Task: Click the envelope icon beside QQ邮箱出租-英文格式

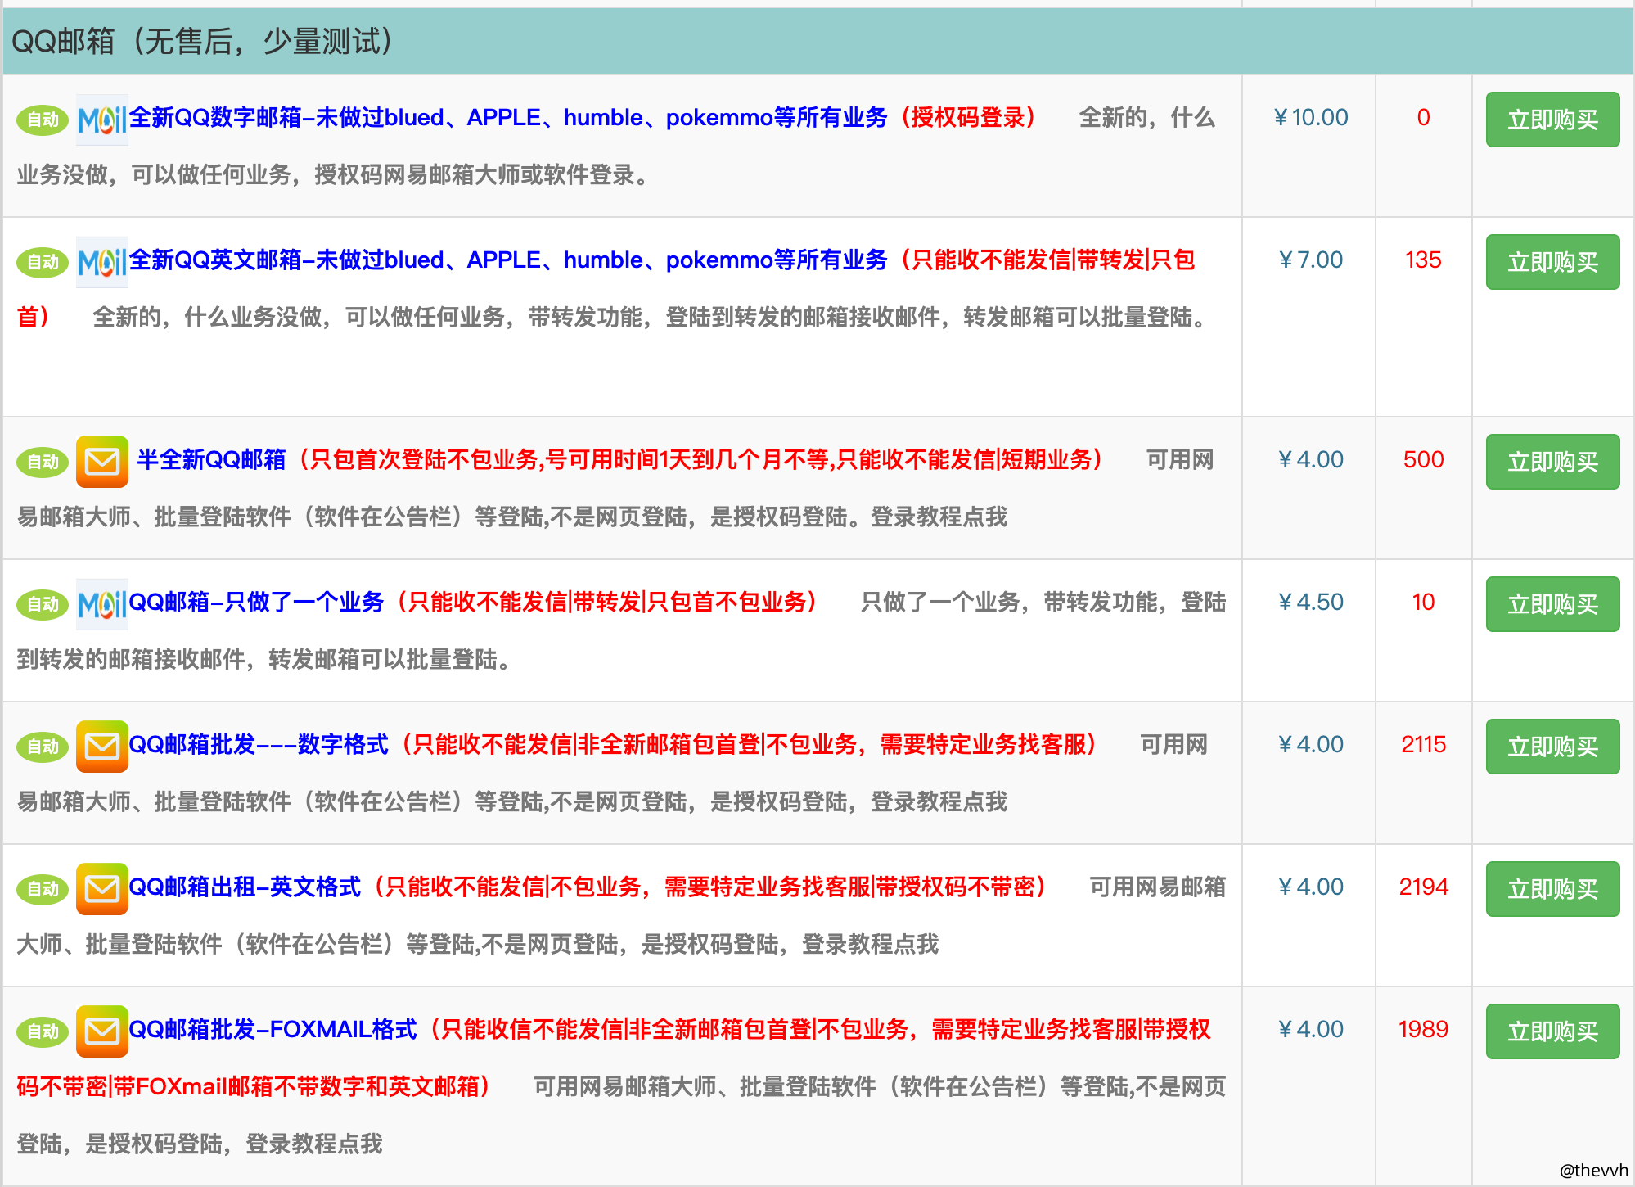Action: click(x=101, y=889)
